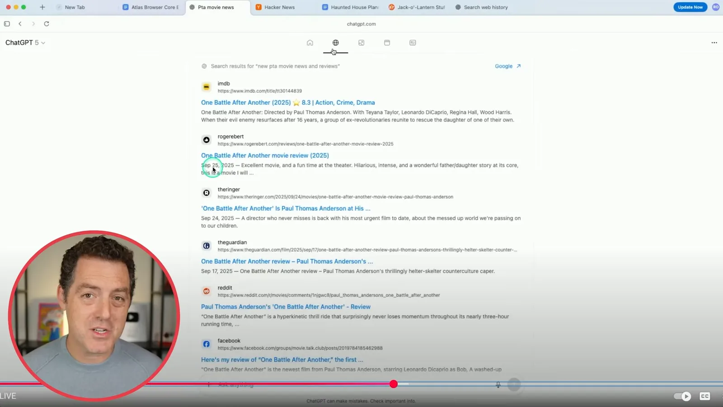Open 'One Battle After Another (2025)' imdb result
Viewport: 723px width, 407px height.
point(288,103)
